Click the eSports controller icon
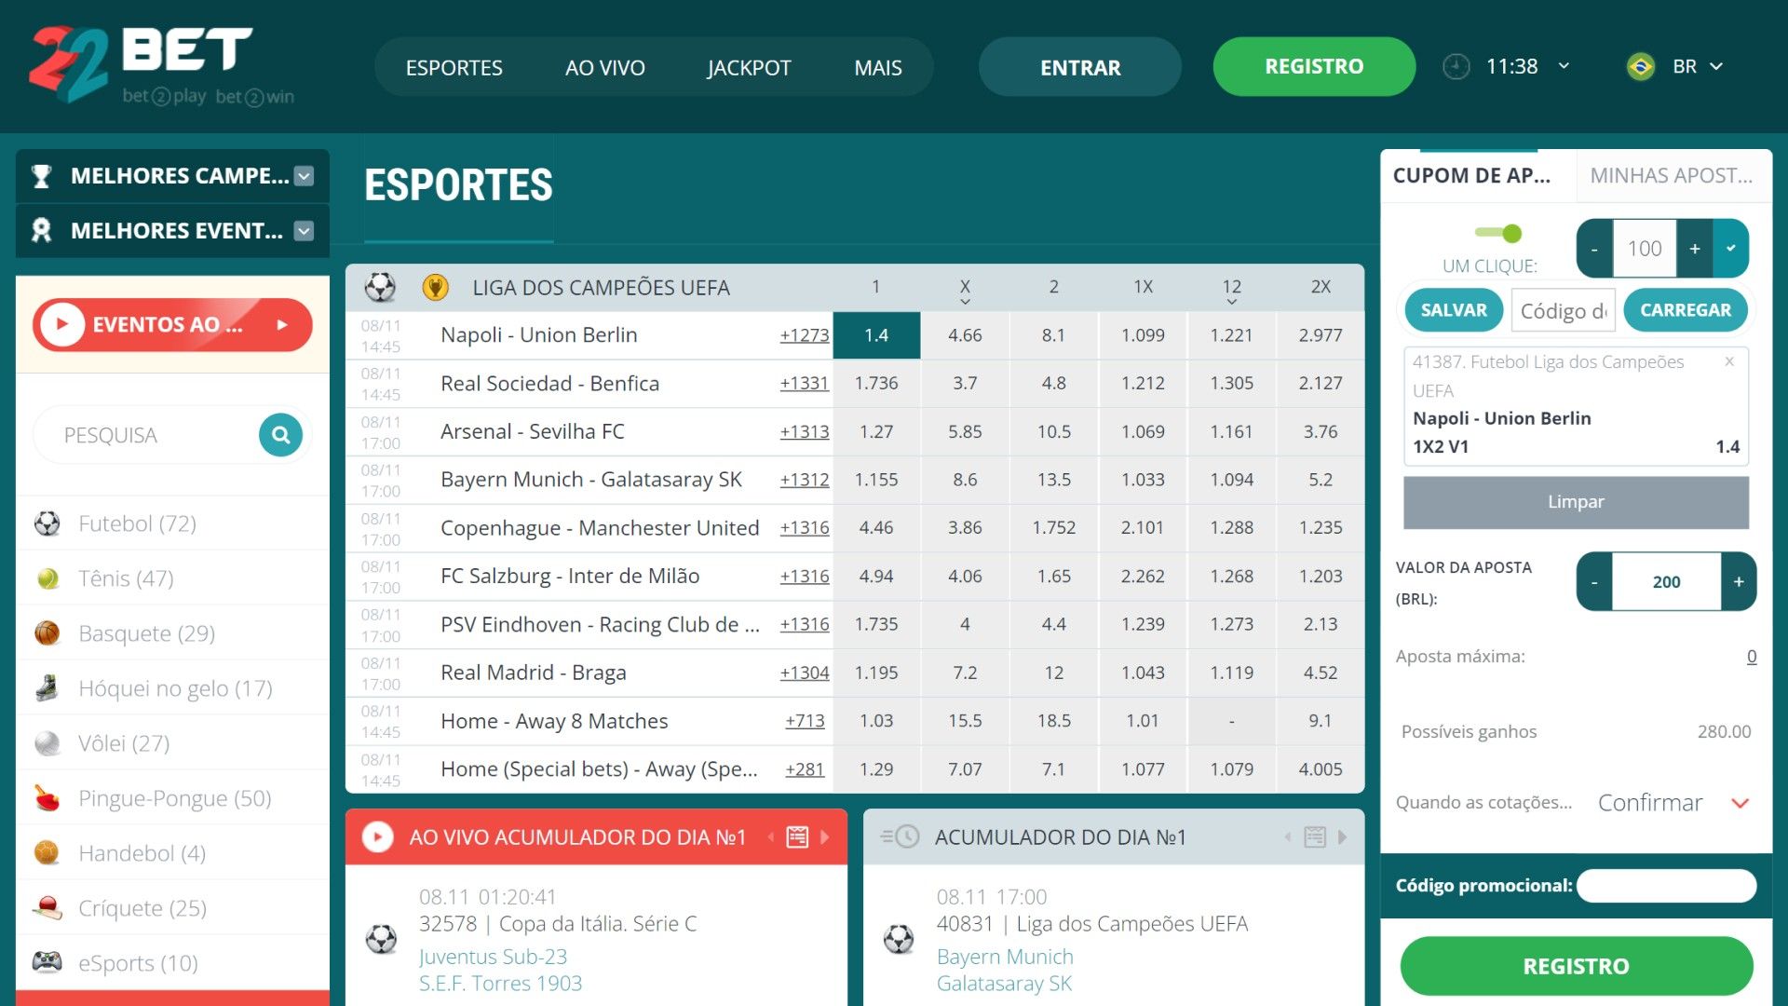 [47, 961]
